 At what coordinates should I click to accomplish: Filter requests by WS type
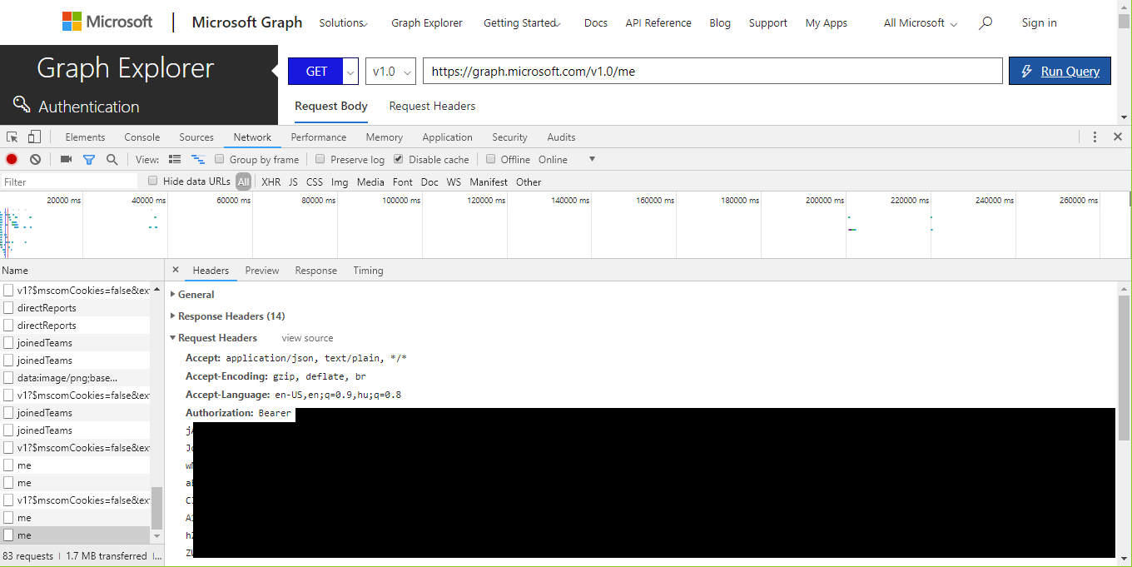(x=454, y=182)
